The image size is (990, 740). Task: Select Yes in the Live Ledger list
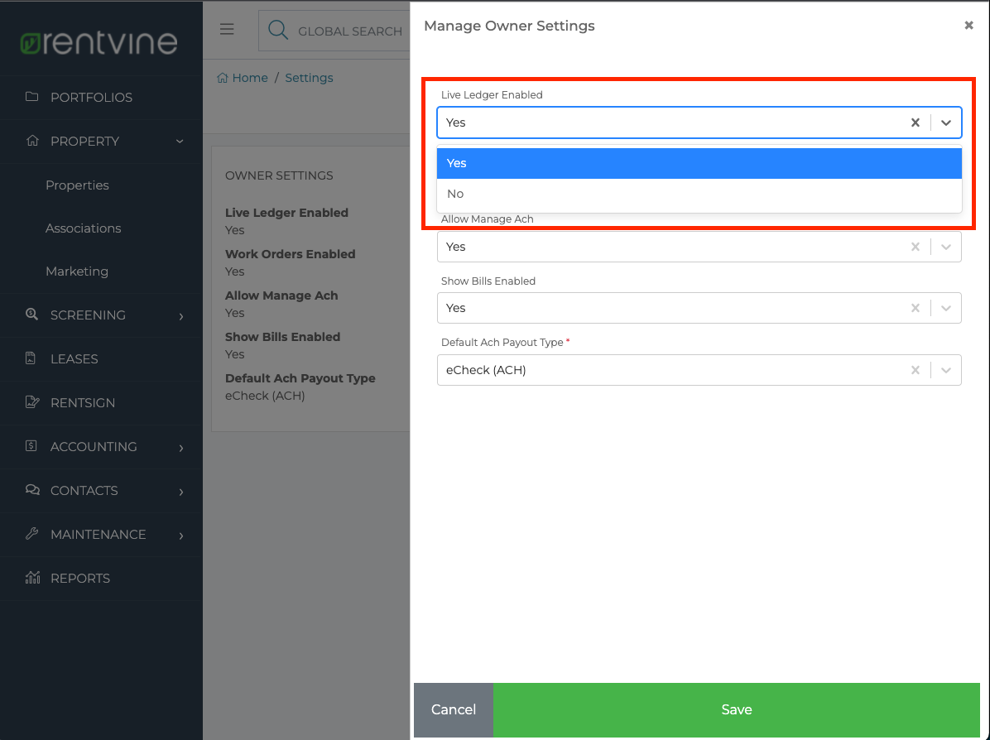[699, 163]
